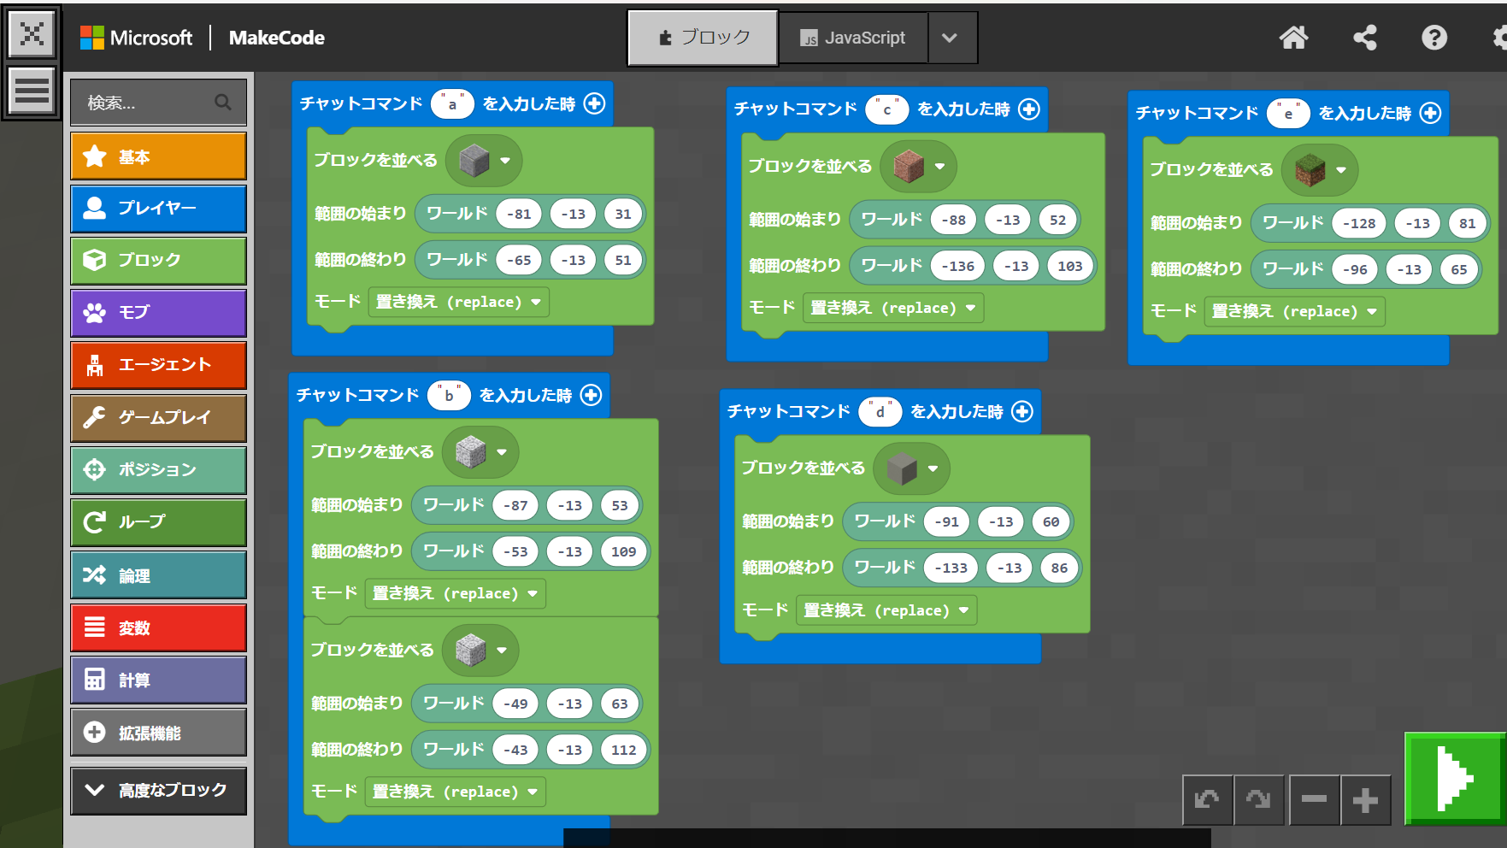The width and height of the screenshot is (1507, 848).
Task: Edit value -65 in command a
Action: tap(519, 260)
